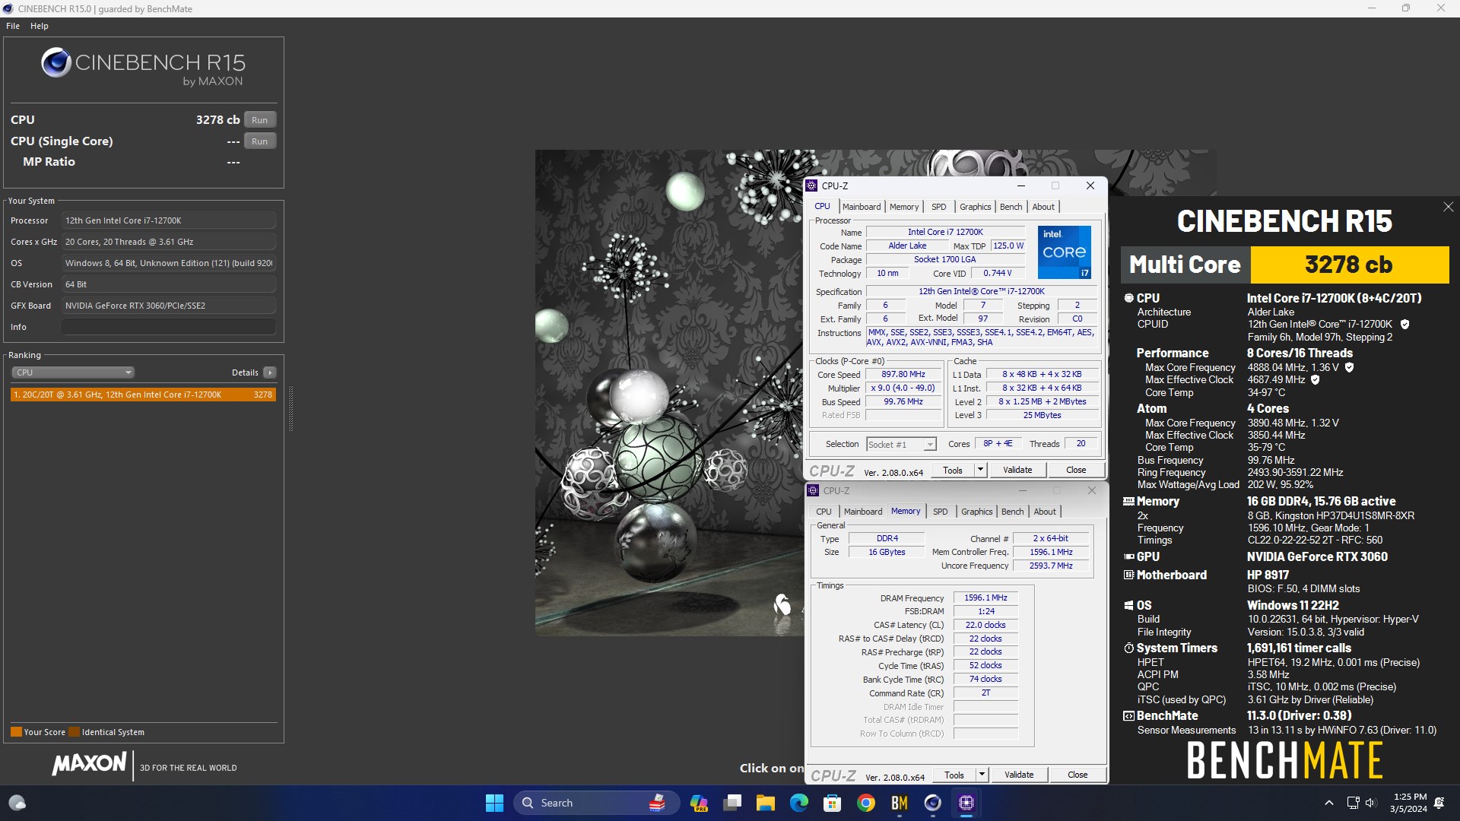1460x821 pixels.
Task: Open SPD tab in upper CPU-Z window
Action: pyautogui.click(x=939, y=207)
